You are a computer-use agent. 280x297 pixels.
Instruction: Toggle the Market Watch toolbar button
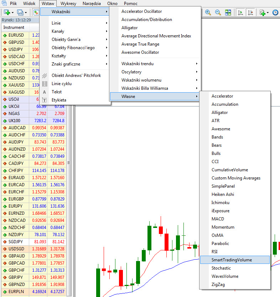tap(36, 12)
